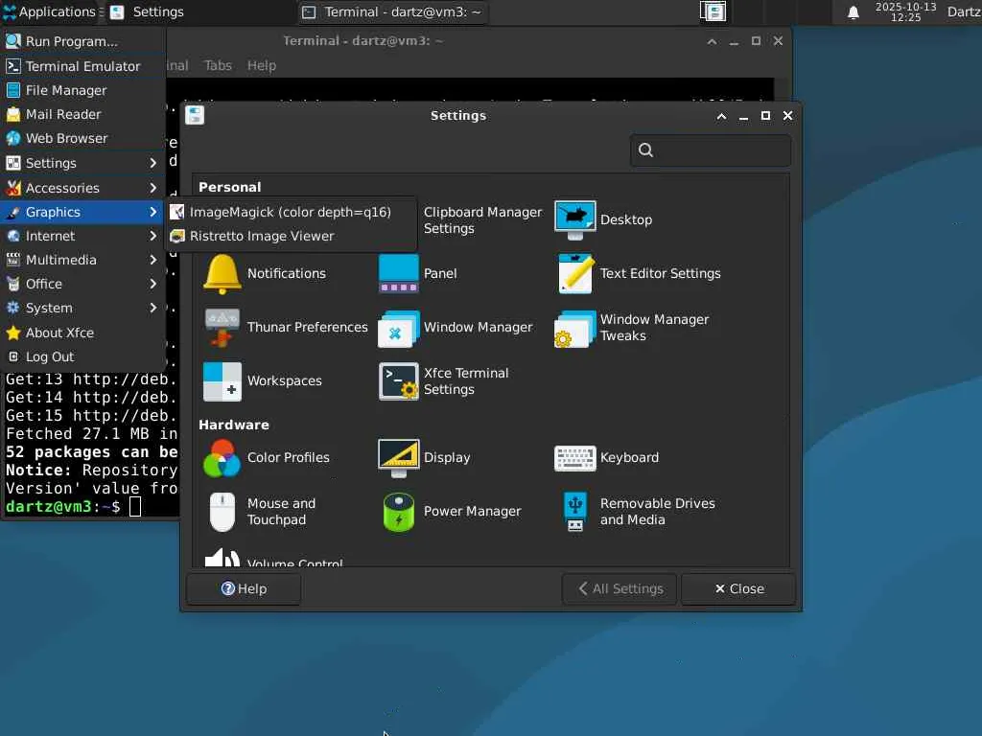Expand the Multimedia submenu
The height and width of the screenshot is (736, 982).
coord(82,260)
